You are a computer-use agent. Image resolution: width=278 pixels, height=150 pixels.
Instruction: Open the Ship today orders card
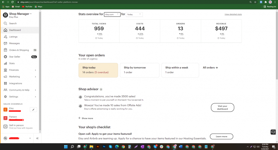pyautogui.click(x=98, y=70)
